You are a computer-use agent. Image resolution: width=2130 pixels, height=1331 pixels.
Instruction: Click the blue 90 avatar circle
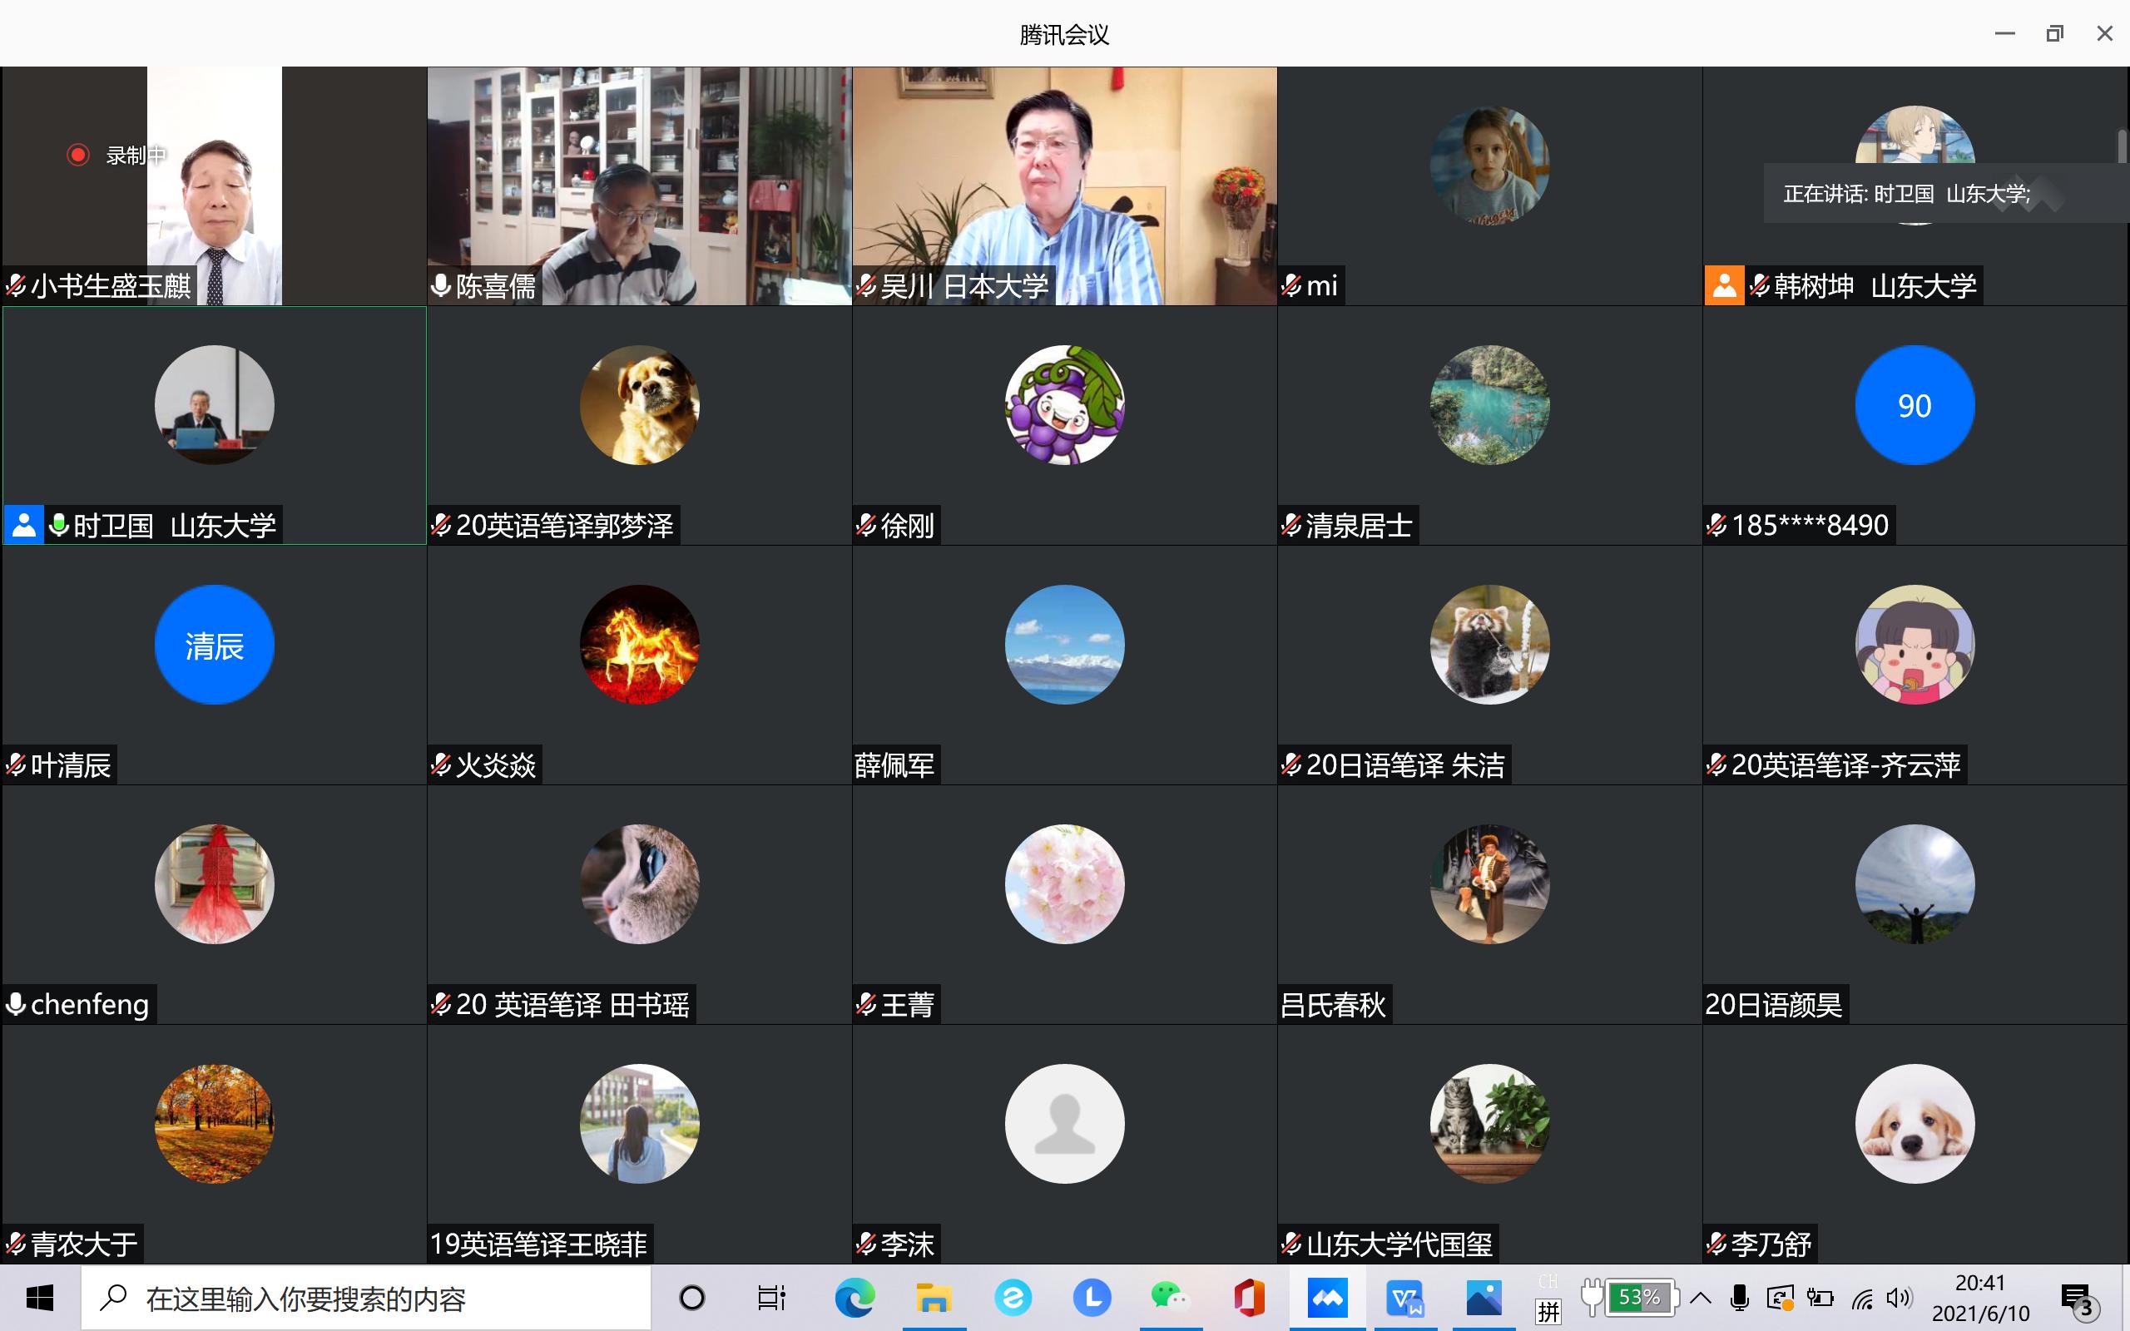[x=1915, y=405]
